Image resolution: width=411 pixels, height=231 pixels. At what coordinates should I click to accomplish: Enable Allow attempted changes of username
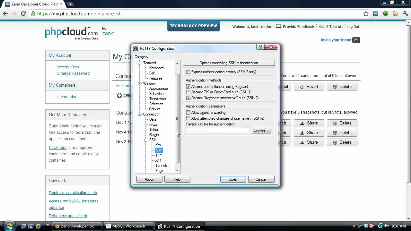[x=188, y=118]
